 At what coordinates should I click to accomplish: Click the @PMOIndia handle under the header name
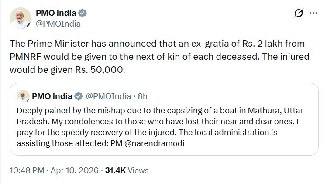tap(59, 24)
